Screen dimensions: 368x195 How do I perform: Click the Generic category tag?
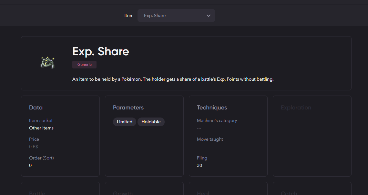tap(84, 65)
